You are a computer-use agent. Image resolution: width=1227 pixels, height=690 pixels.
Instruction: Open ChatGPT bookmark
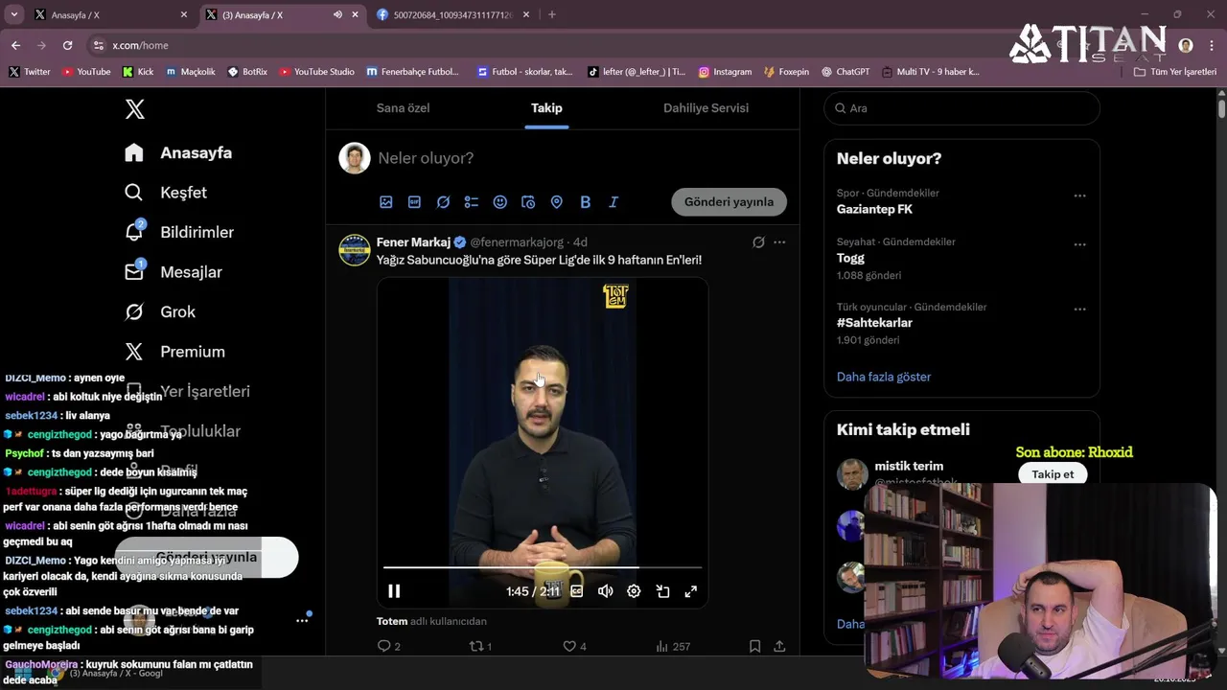(x=845, y=72)
